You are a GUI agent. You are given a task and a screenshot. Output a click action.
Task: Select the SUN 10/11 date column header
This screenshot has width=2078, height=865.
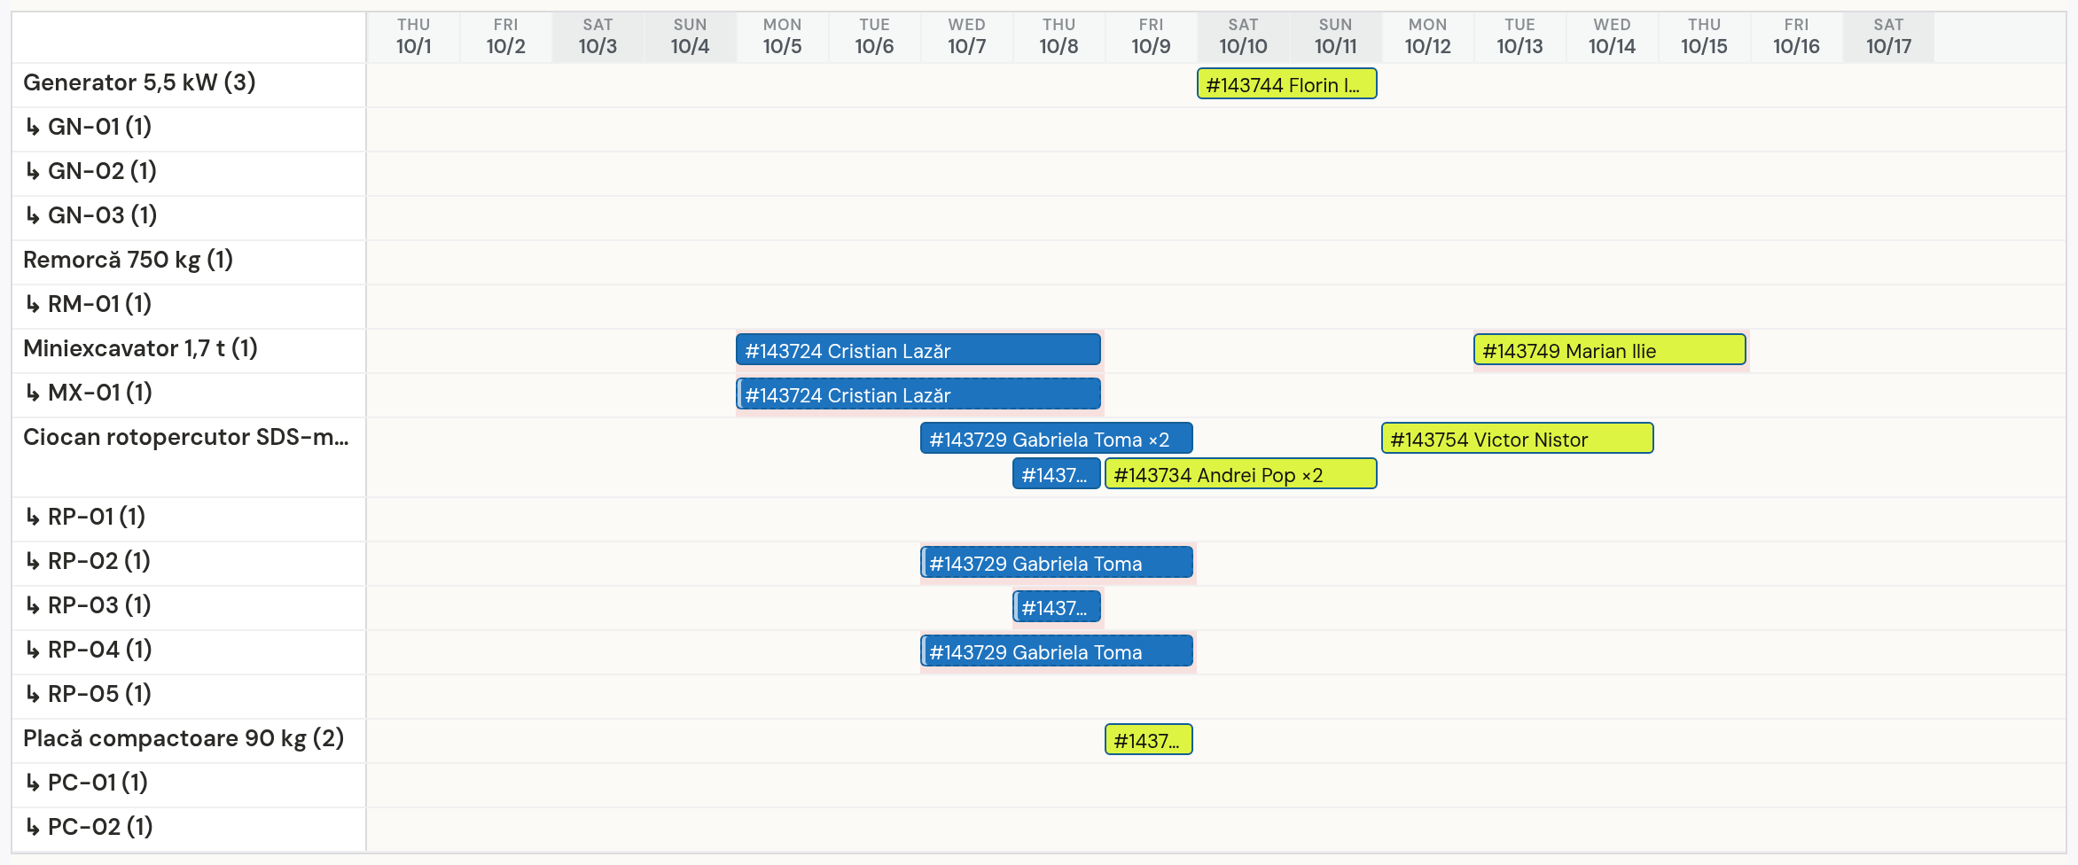[1336, 37]
